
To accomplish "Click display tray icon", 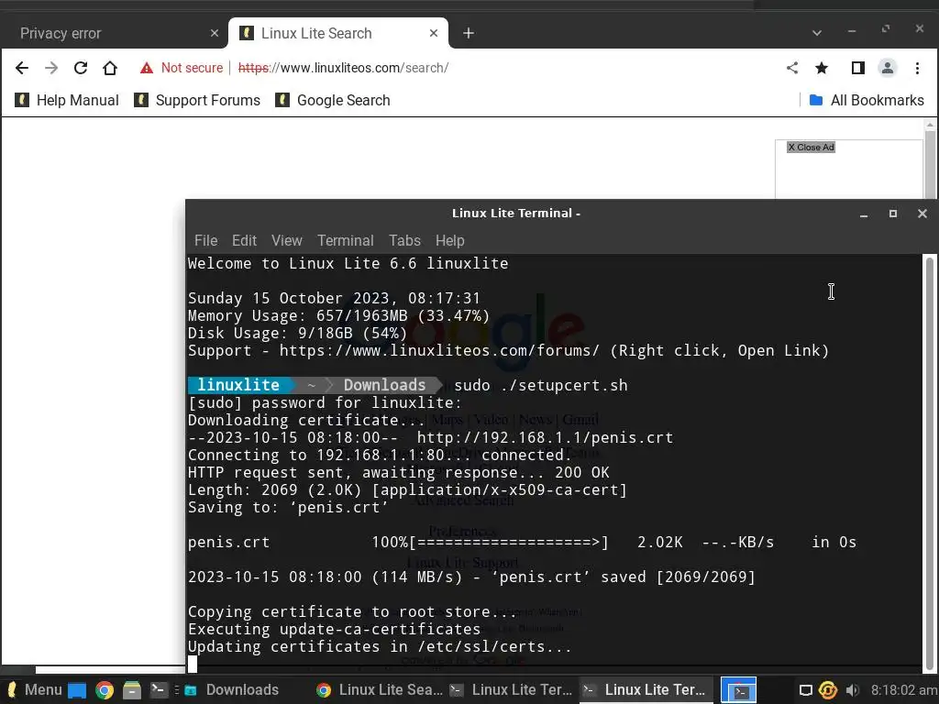I will point(805,690).
